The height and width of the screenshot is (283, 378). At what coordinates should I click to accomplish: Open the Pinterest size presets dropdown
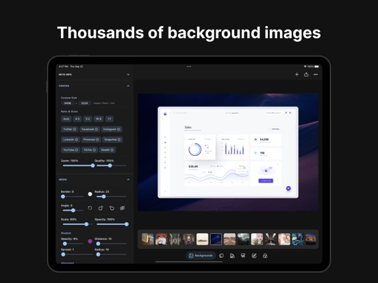(x=91, y=139)
